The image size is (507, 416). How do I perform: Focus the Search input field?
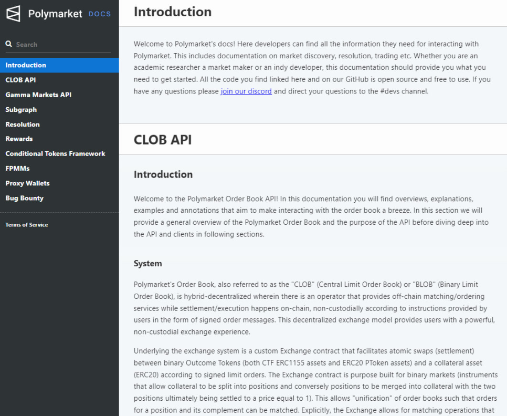(58, 45)
